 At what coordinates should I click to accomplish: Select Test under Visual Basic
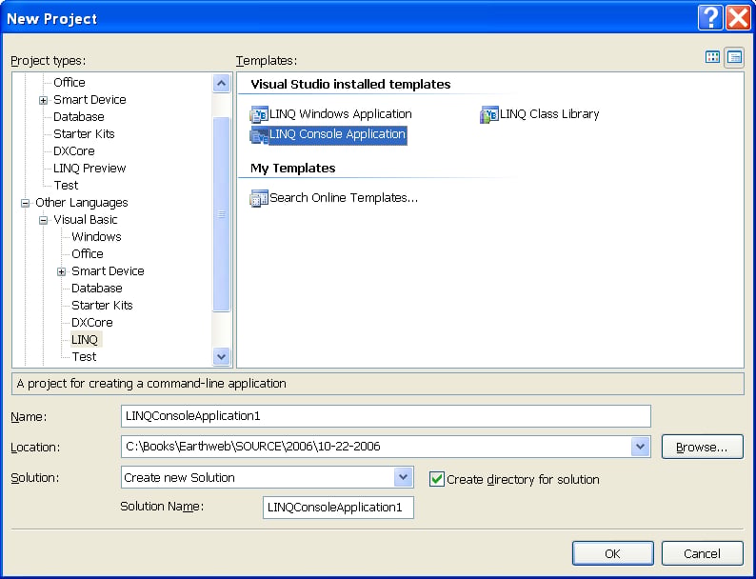click(x=84, y=357)
